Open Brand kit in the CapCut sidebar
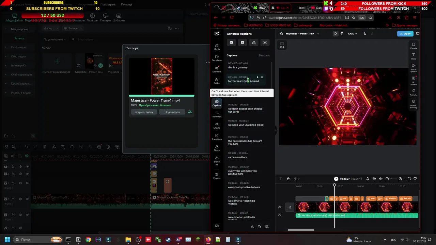 (x=217, y=161)
